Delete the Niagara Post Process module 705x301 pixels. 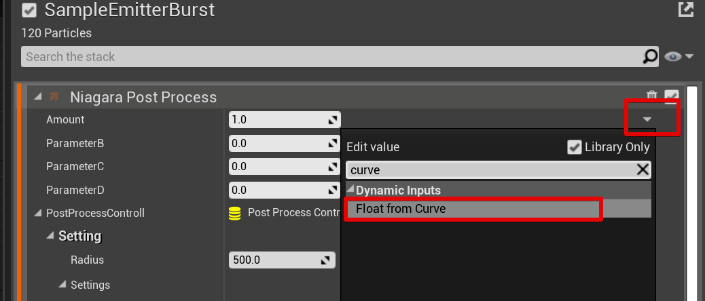652,95
